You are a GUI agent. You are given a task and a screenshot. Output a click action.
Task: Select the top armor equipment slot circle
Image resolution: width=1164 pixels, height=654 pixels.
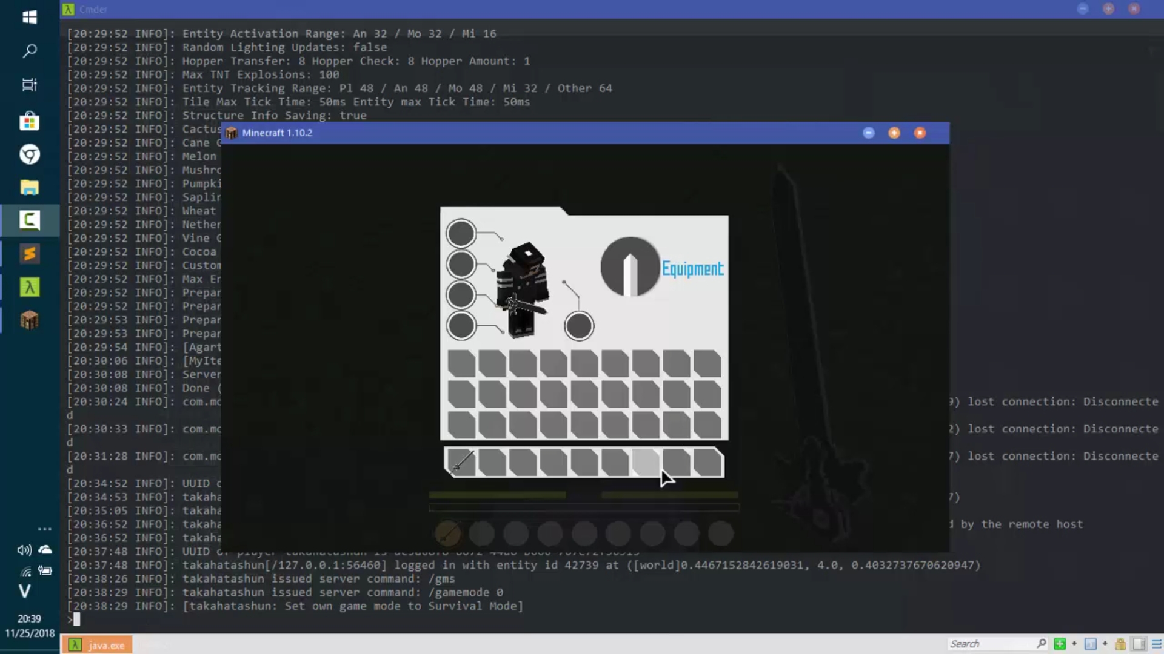[x=461, y=234]
